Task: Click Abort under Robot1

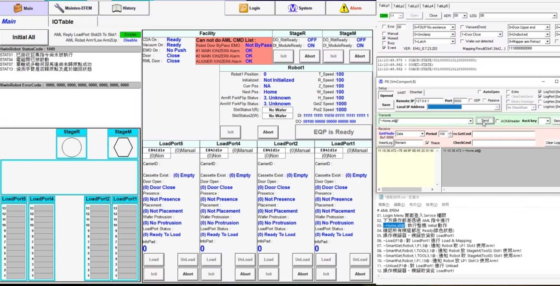Action: (268, 132)
